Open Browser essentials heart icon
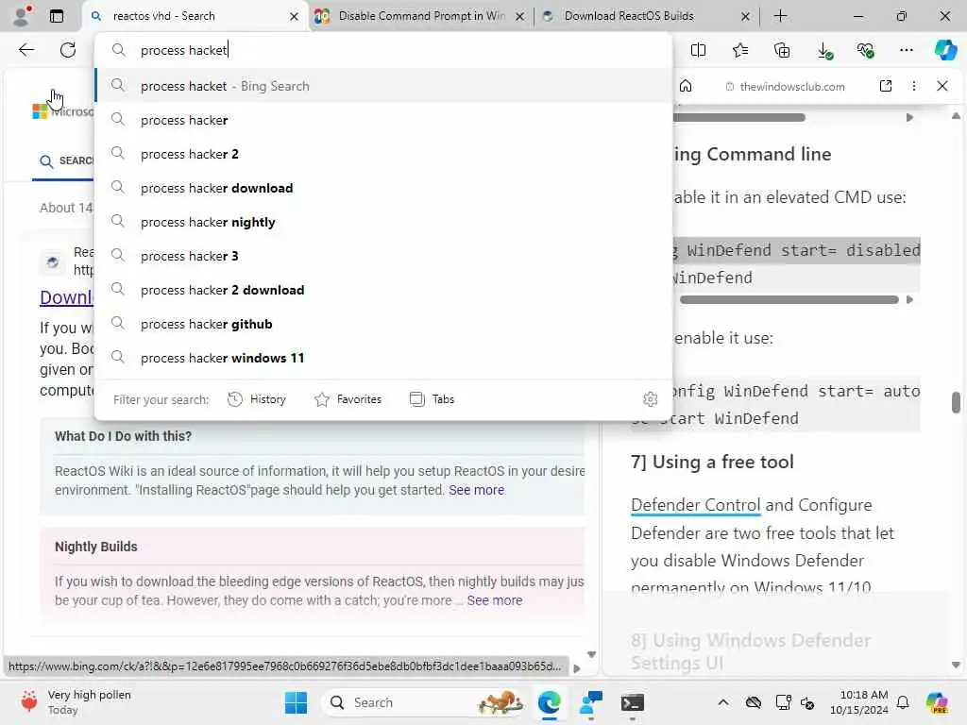This screenshot has width=967, height=725. click(x=865, y=50)
